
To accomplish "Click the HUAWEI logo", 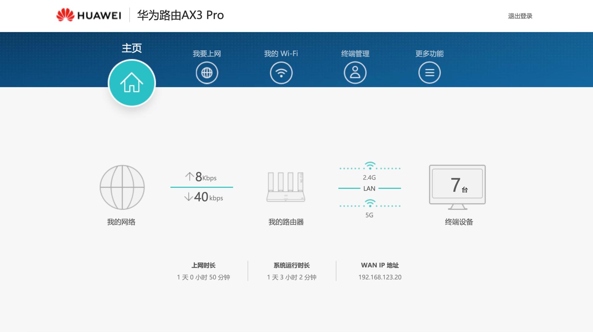I will [x=88, y=15].
